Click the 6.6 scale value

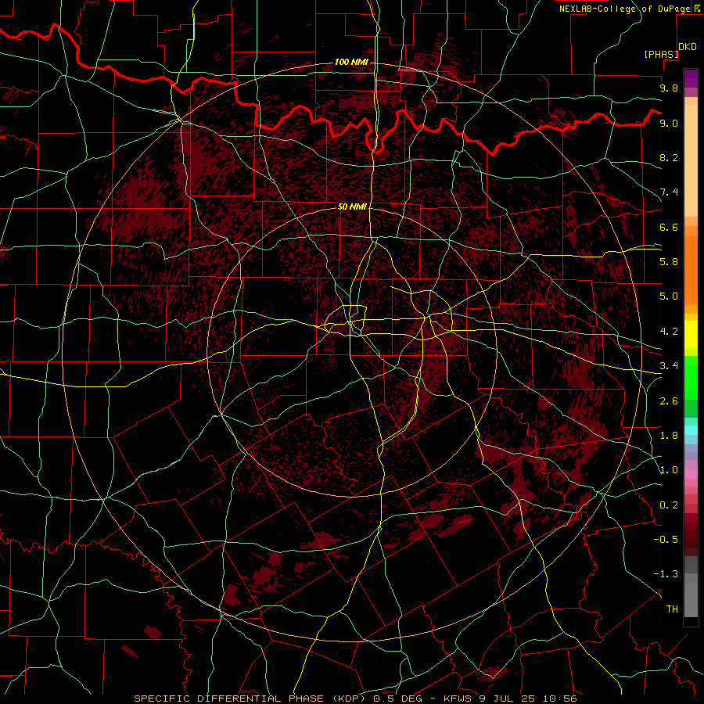669,227
